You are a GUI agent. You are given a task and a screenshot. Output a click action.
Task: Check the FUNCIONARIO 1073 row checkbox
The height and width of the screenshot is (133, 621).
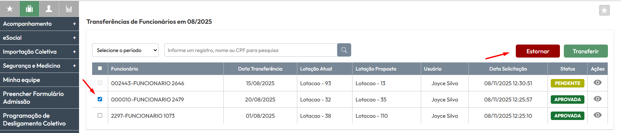point(100,115)
